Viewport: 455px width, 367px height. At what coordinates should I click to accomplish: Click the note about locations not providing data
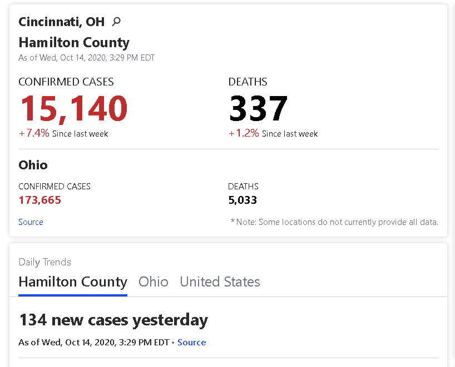click(x=334, y=222)
